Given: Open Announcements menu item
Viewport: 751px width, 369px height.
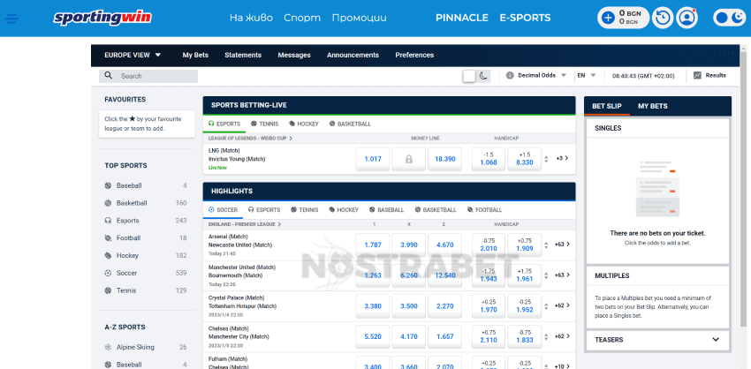Looking at the screenshot, I should 353,55.
